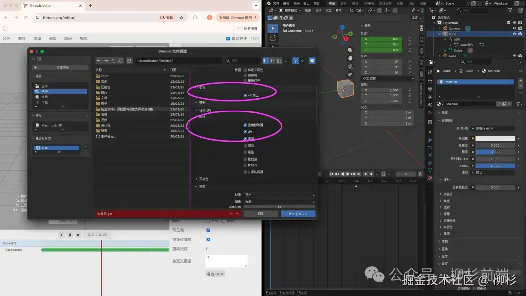Screen dimensions: 526x296
Task: Select the cursor tool in viewport
Action: [273, 38]
